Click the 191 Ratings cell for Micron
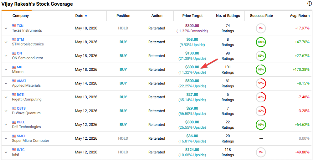 click(x=228, y=70)
